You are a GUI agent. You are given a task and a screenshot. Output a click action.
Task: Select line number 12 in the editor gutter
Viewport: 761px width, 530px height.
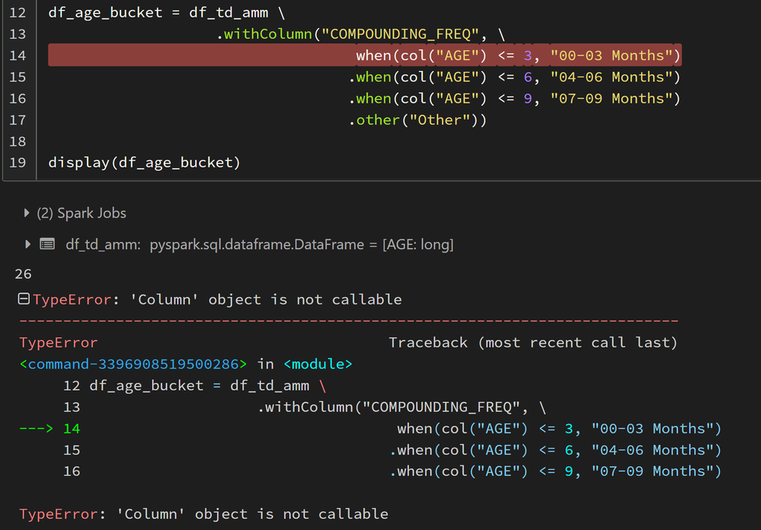tap(18, 13)
